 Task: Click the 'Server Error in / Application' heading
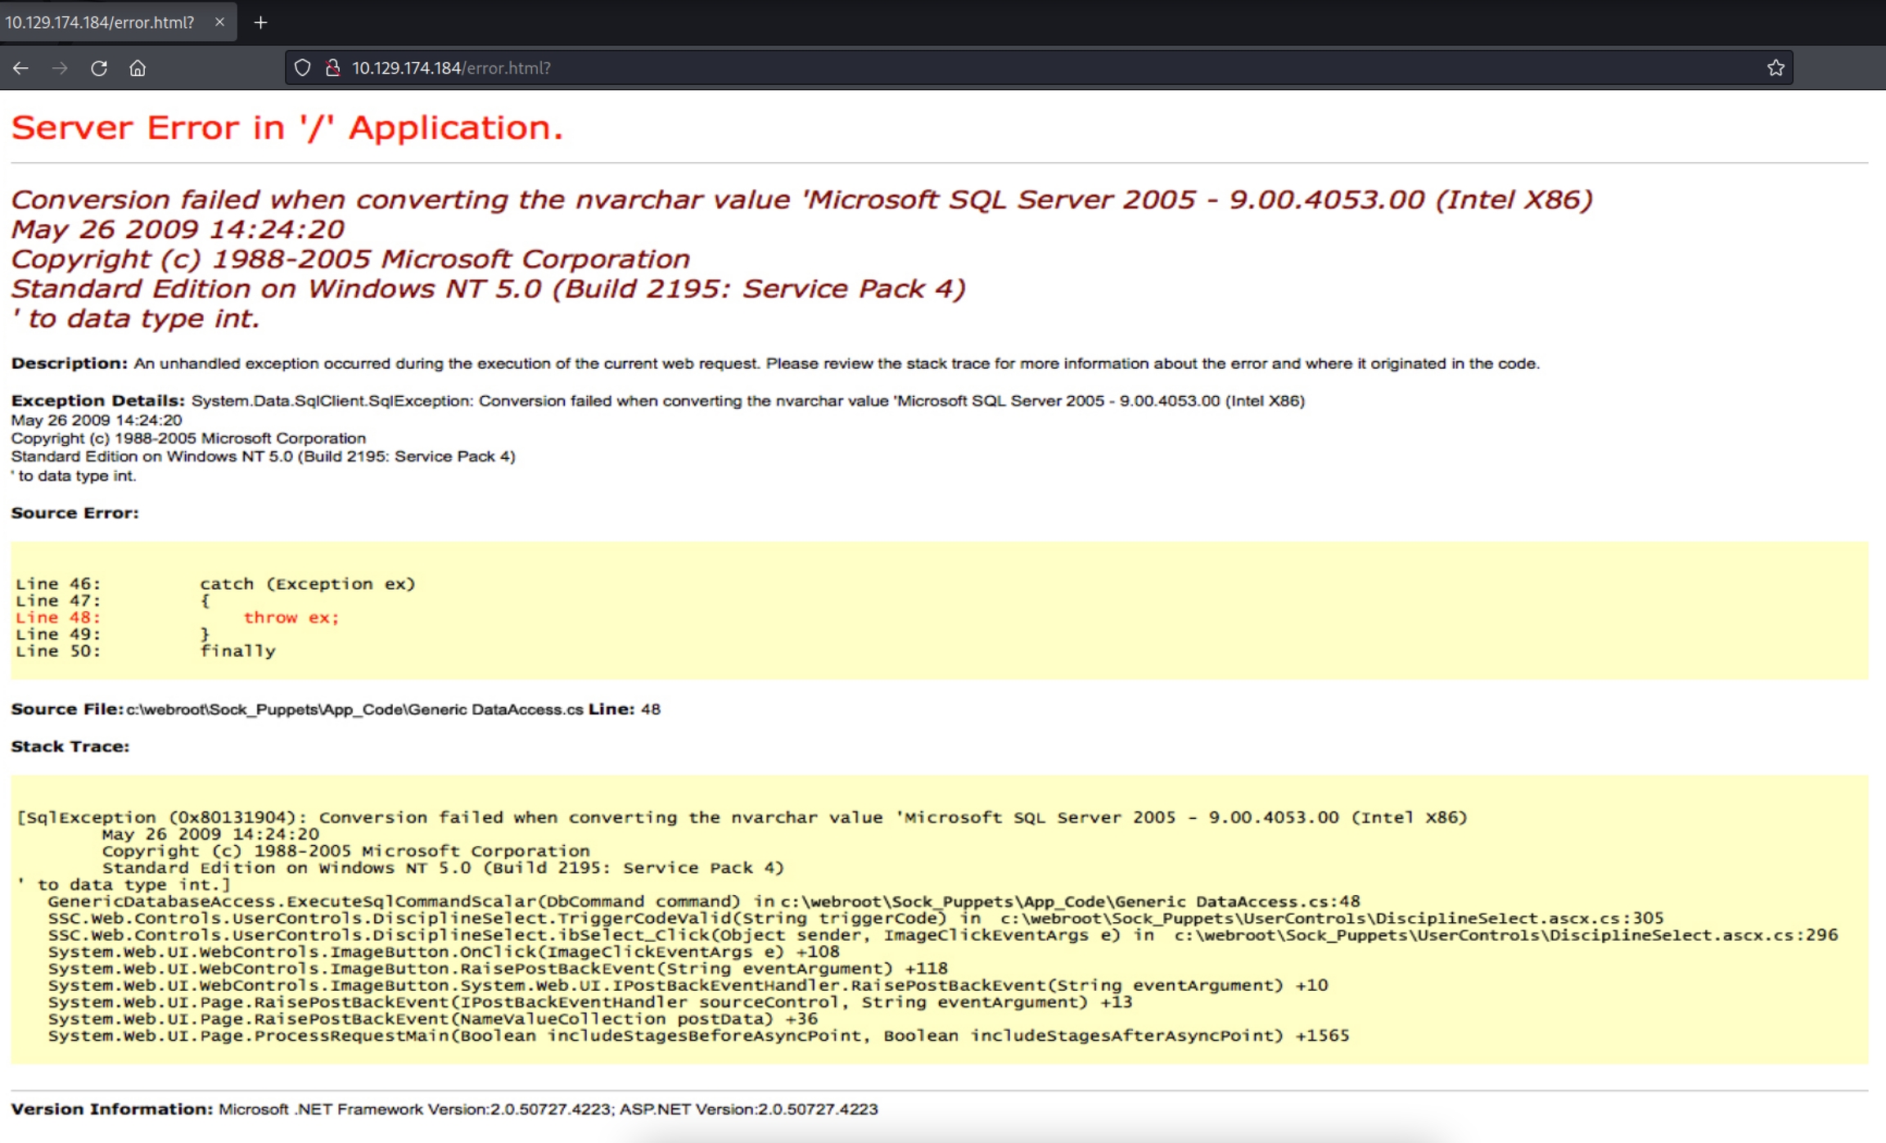point(287,128)
